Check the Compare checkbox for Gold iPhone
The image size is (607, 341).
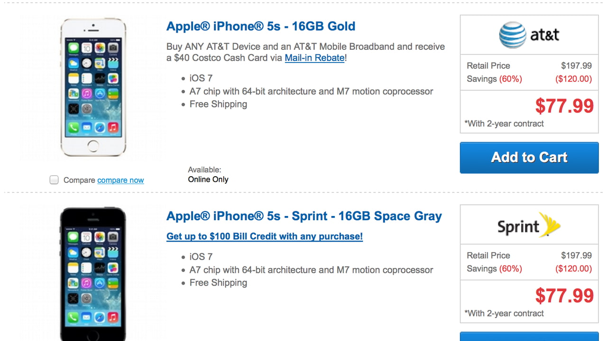(x=54, y=180)
